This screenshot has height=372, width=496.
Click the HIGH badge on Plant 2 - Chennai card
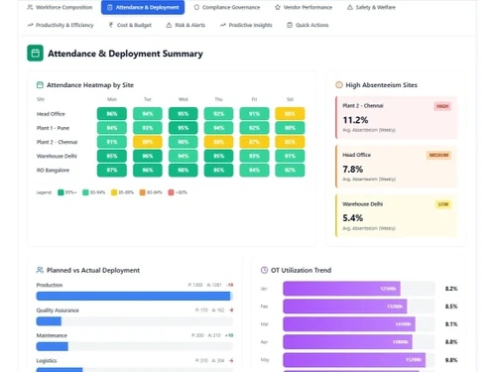[x=442, y=106]
